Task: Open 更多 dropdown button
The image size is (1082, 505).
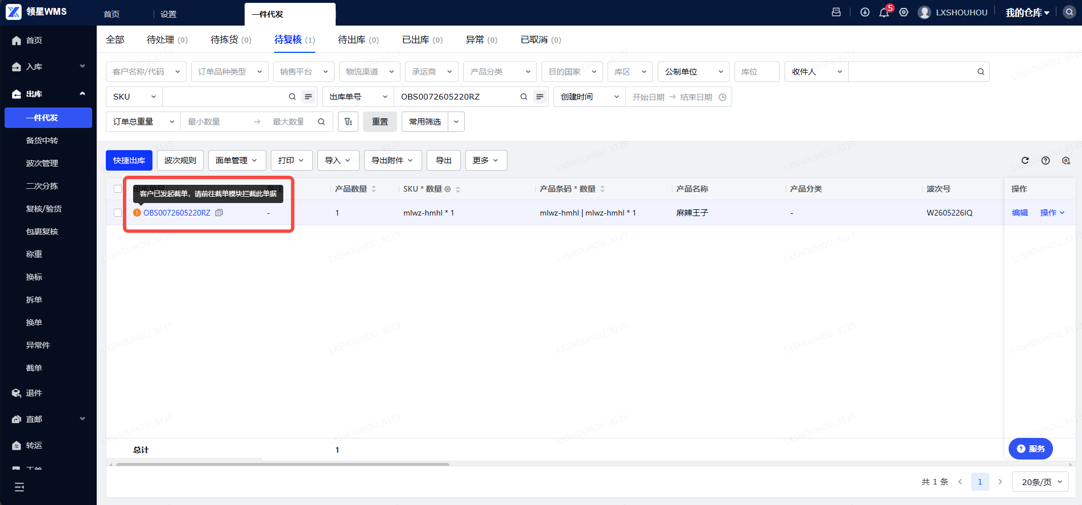Action: click(486, 160)
